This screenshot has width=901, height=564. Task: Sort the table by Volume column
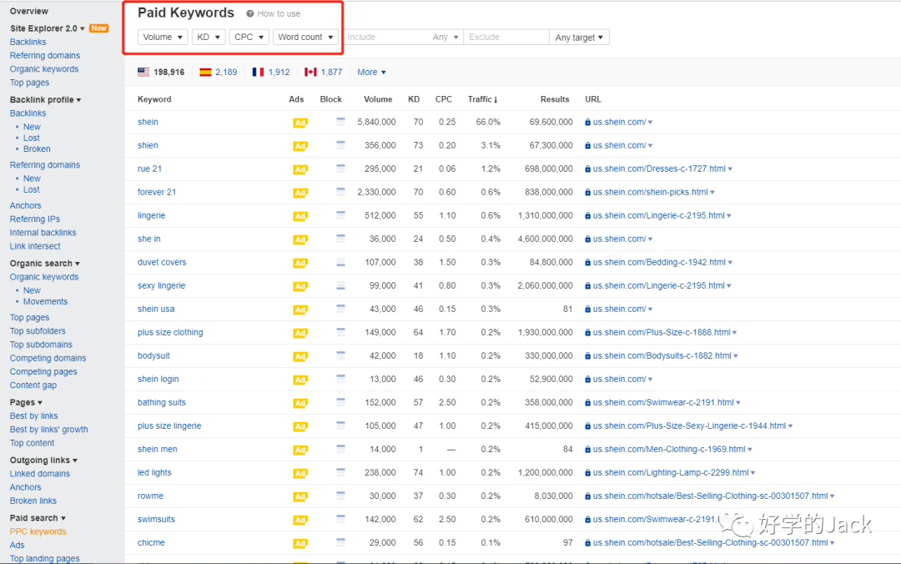click(378, 99)
